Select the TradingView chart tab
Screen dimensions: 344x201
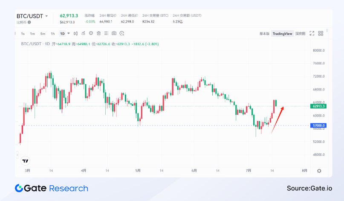[283, 34]
